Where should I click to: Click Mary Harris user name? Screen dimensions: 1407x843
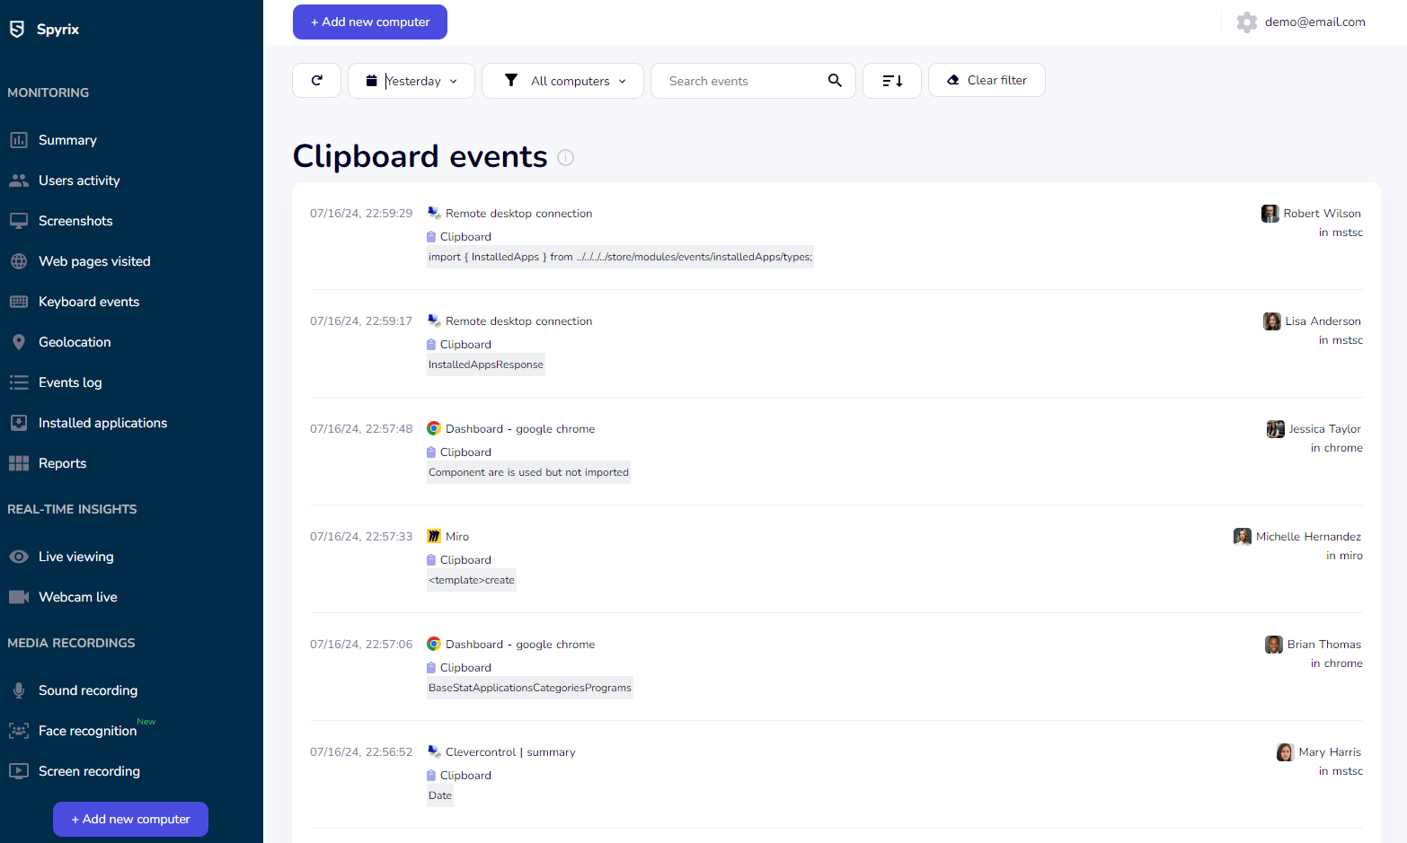[x=1330, y=752]
